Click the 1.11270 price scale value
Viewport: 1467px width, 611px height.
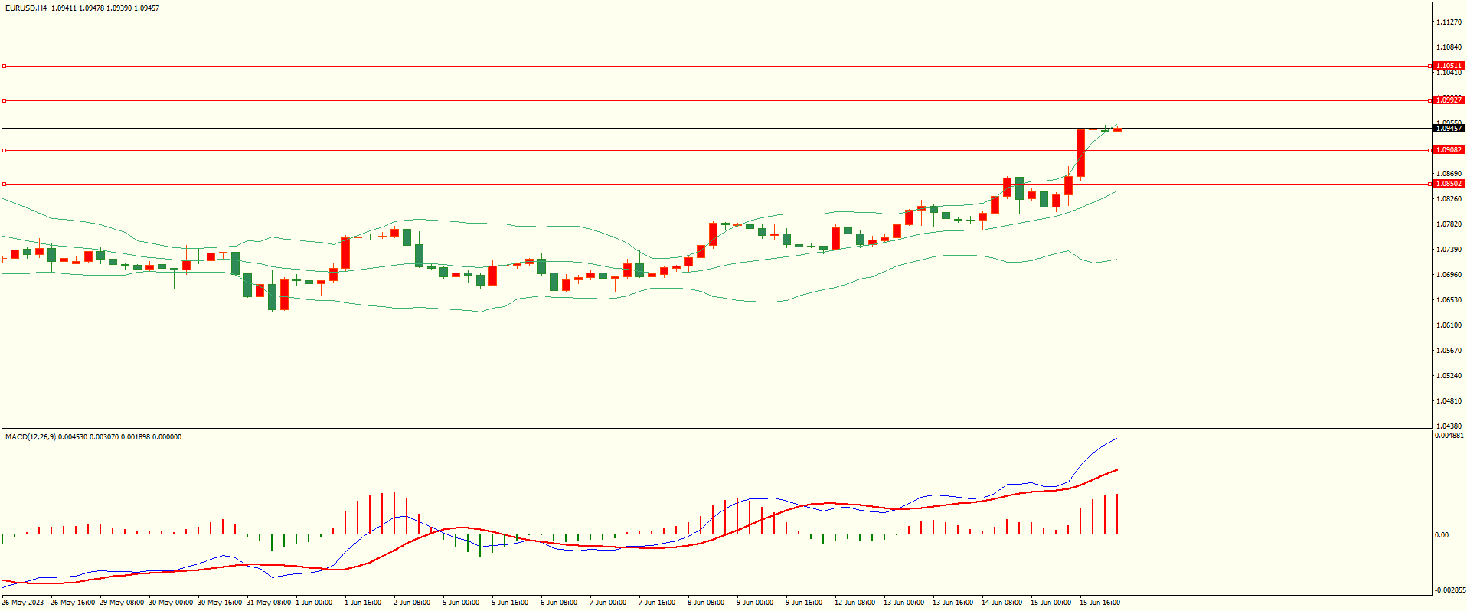click(1449, 22)
